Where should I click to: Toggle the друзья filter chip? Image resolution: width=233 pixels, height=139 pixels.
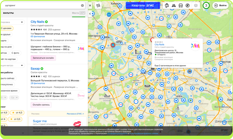[6, 34]
